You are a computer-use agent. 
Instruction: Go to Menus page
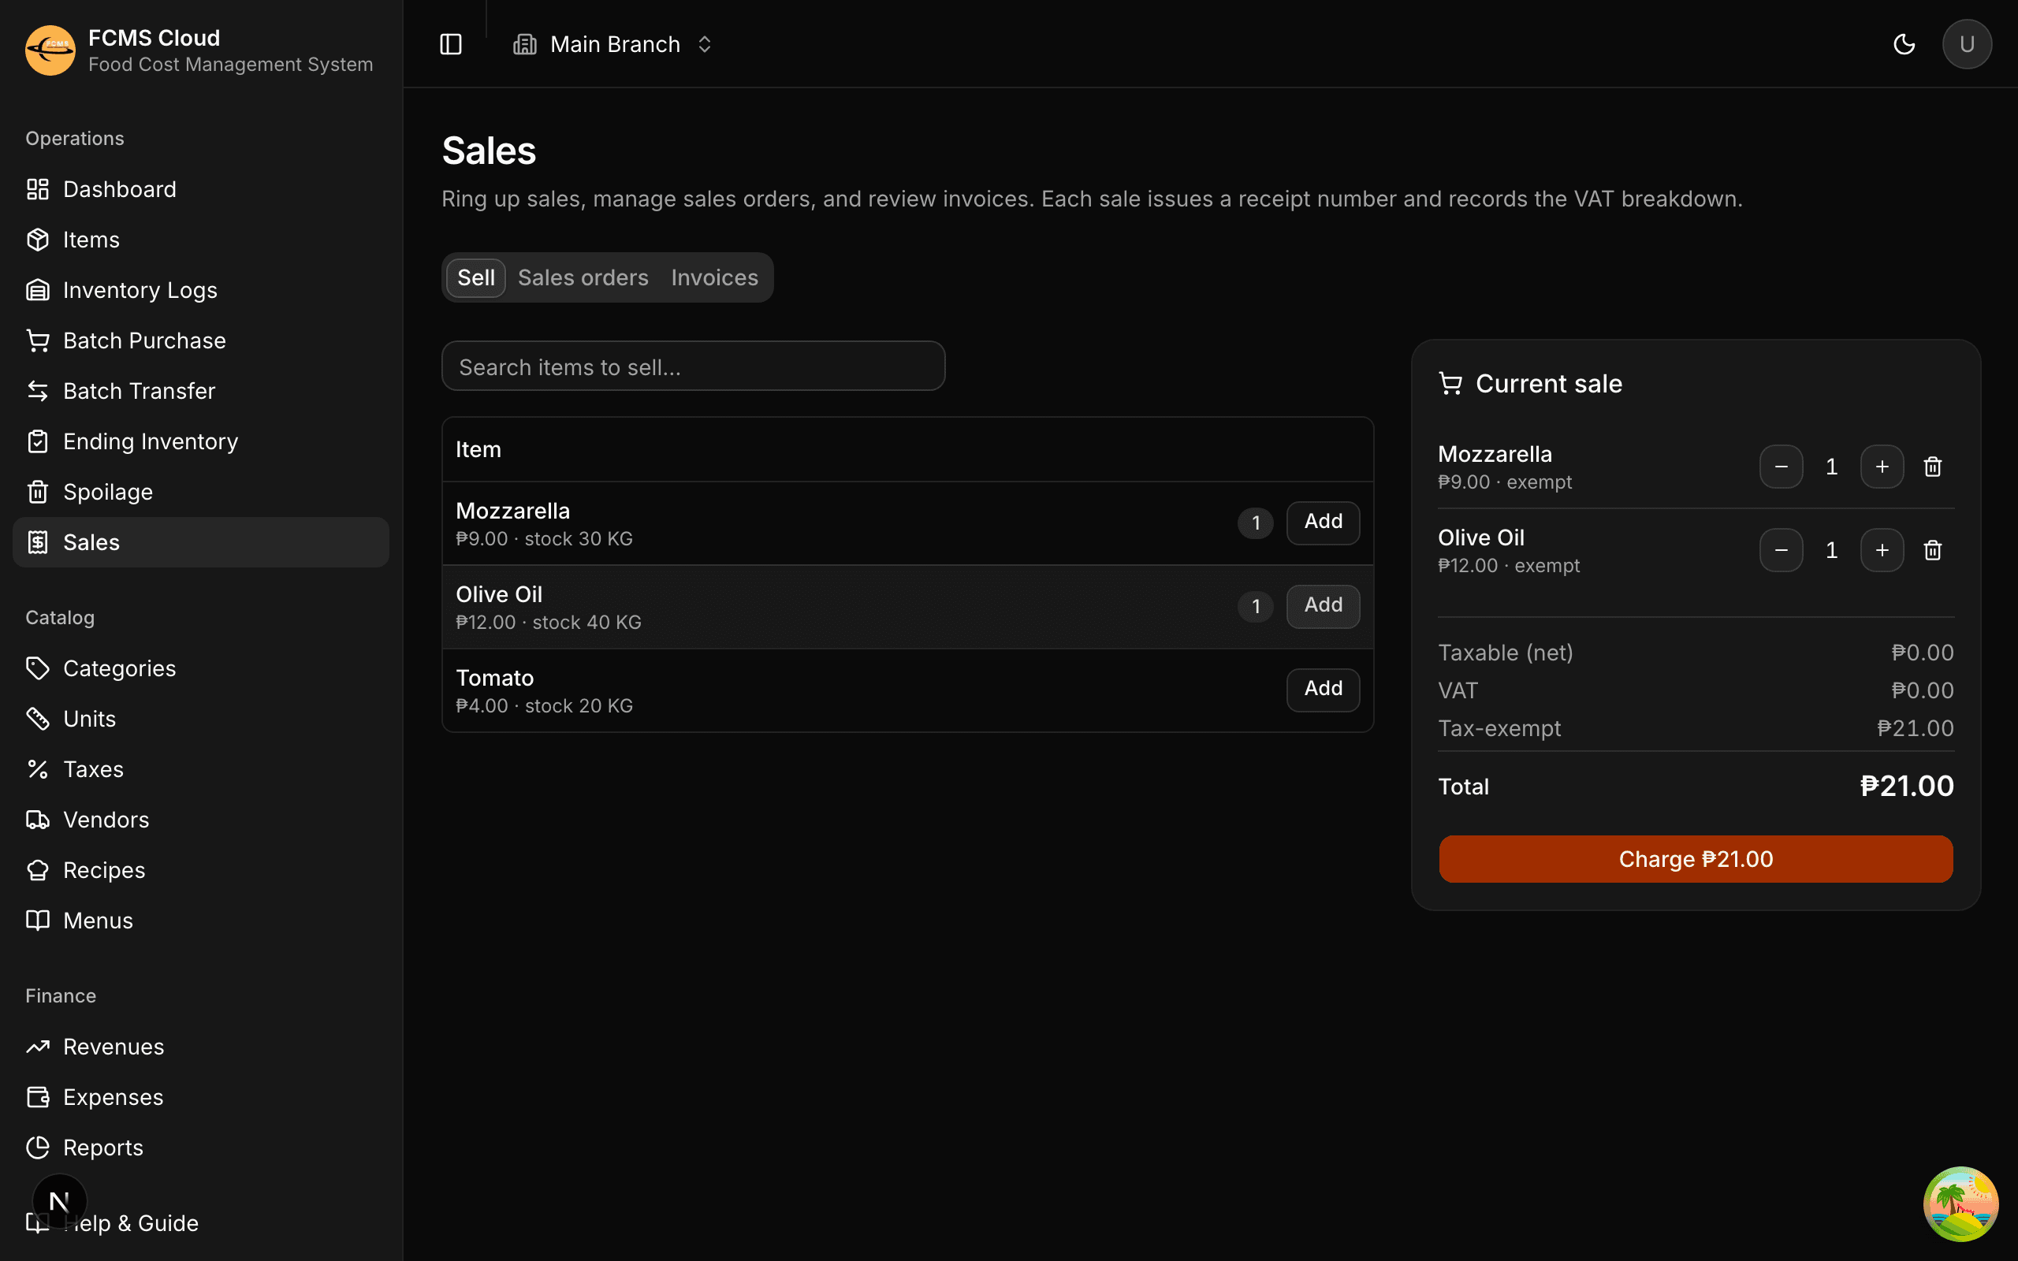coord(201,921)
